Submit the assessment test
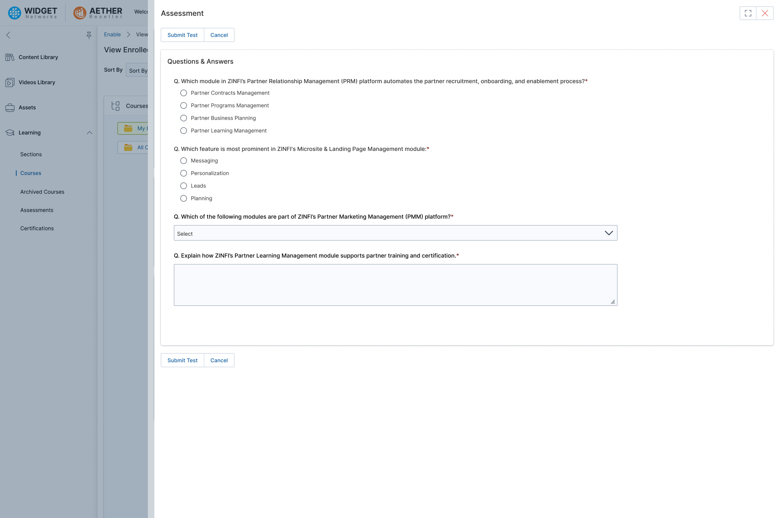 click(182, 35)
